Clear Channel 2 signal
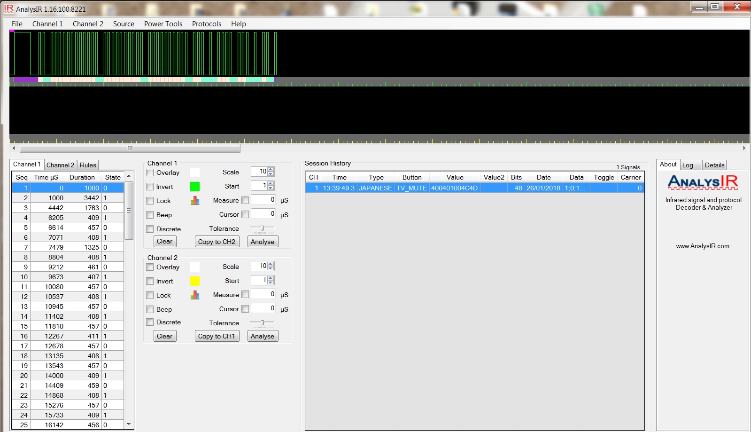Image resolution: width=751 pixels, height=432 pixels. click(x=165, y=336)
